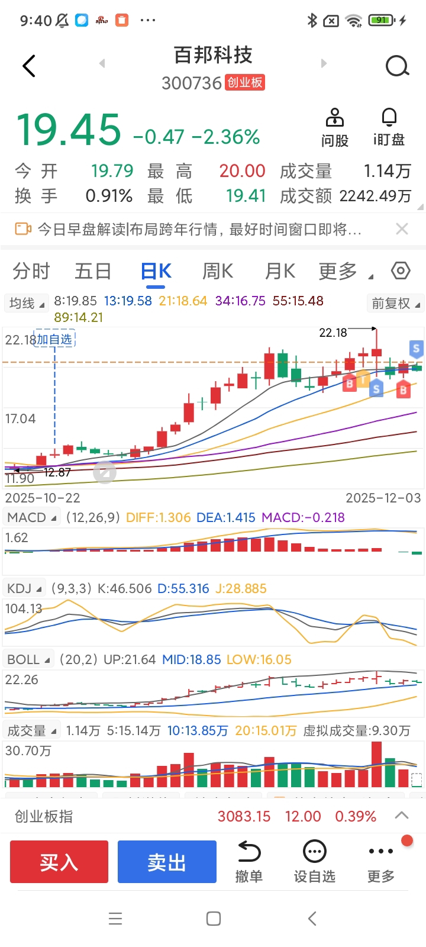Switch to the 五日 tab
426x947 pixels.
[x=93, y=271]
